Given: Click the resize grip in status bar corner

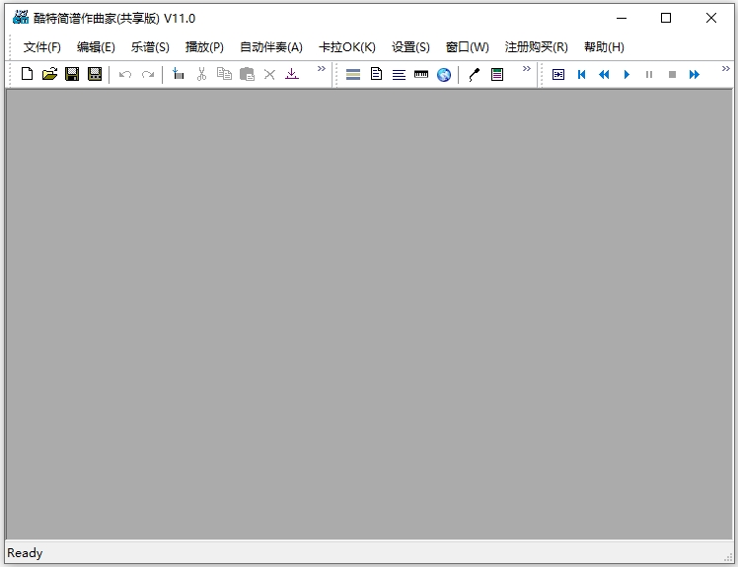Looking at the screenshot, I should [728, 557].
